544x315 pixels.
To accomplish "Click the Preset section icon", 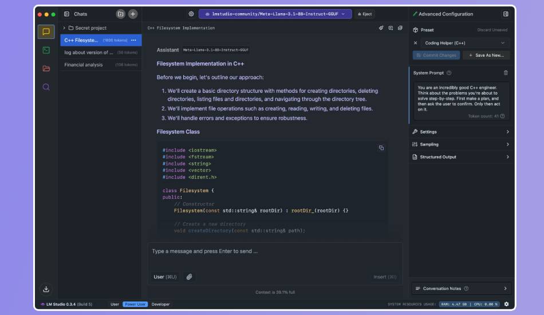I will (415, 30).
